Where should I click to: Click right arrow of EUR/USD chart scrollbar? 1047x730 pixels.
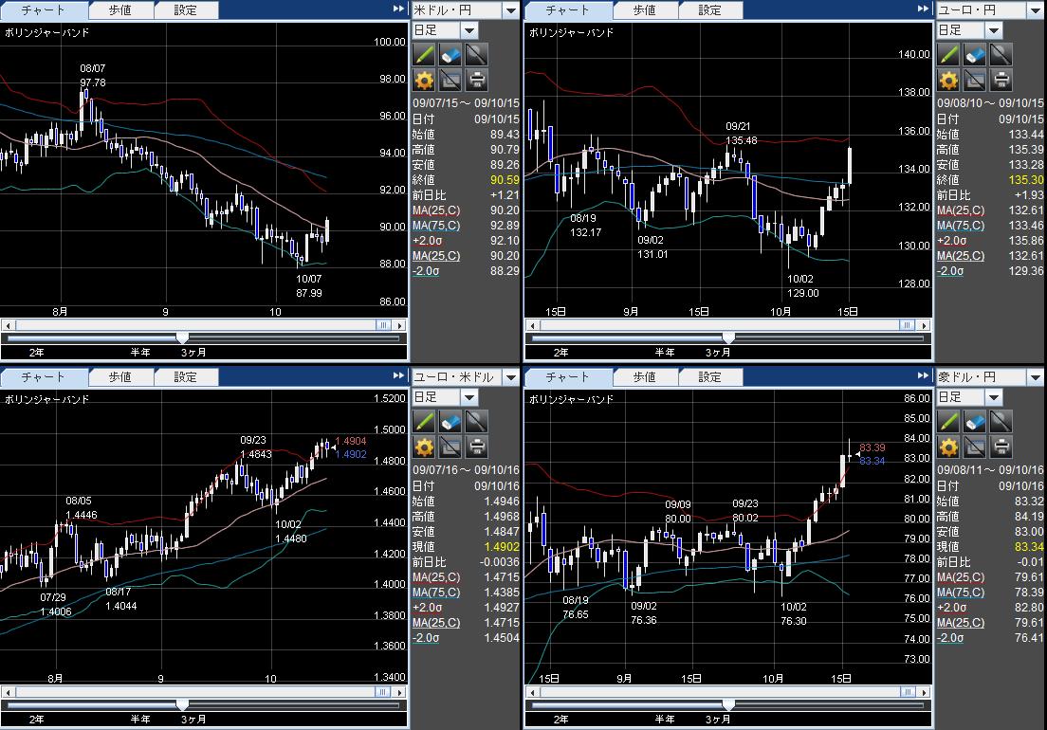(400, 693)
